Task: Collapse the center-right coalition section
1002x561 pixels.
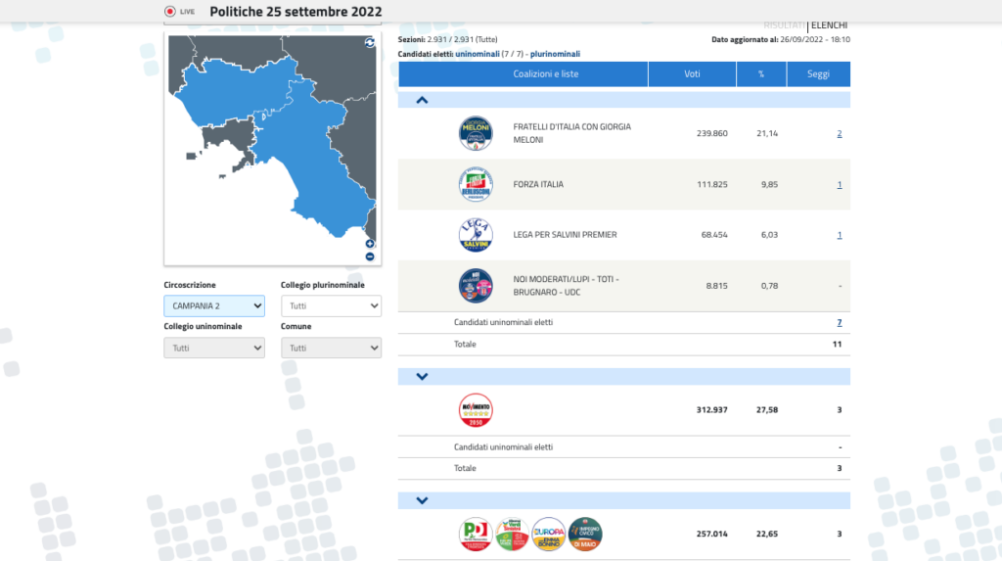Action: [x=422, y=101]
